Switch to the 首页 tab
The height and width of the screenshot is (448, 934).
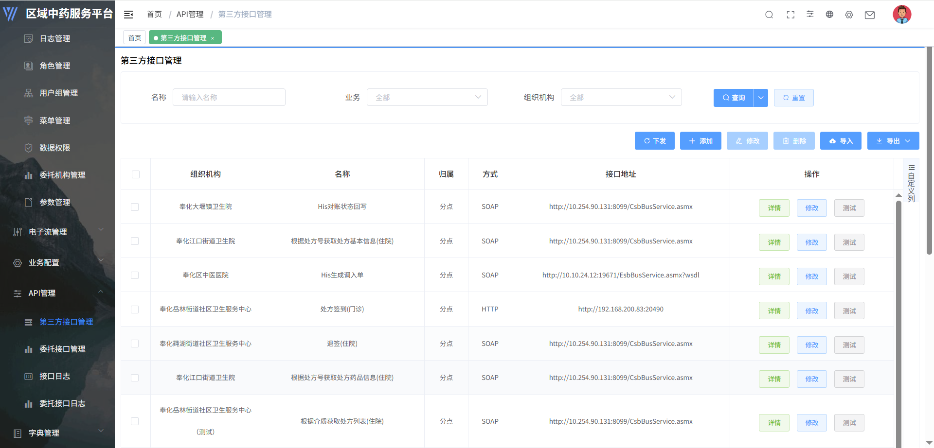(135, 37)
